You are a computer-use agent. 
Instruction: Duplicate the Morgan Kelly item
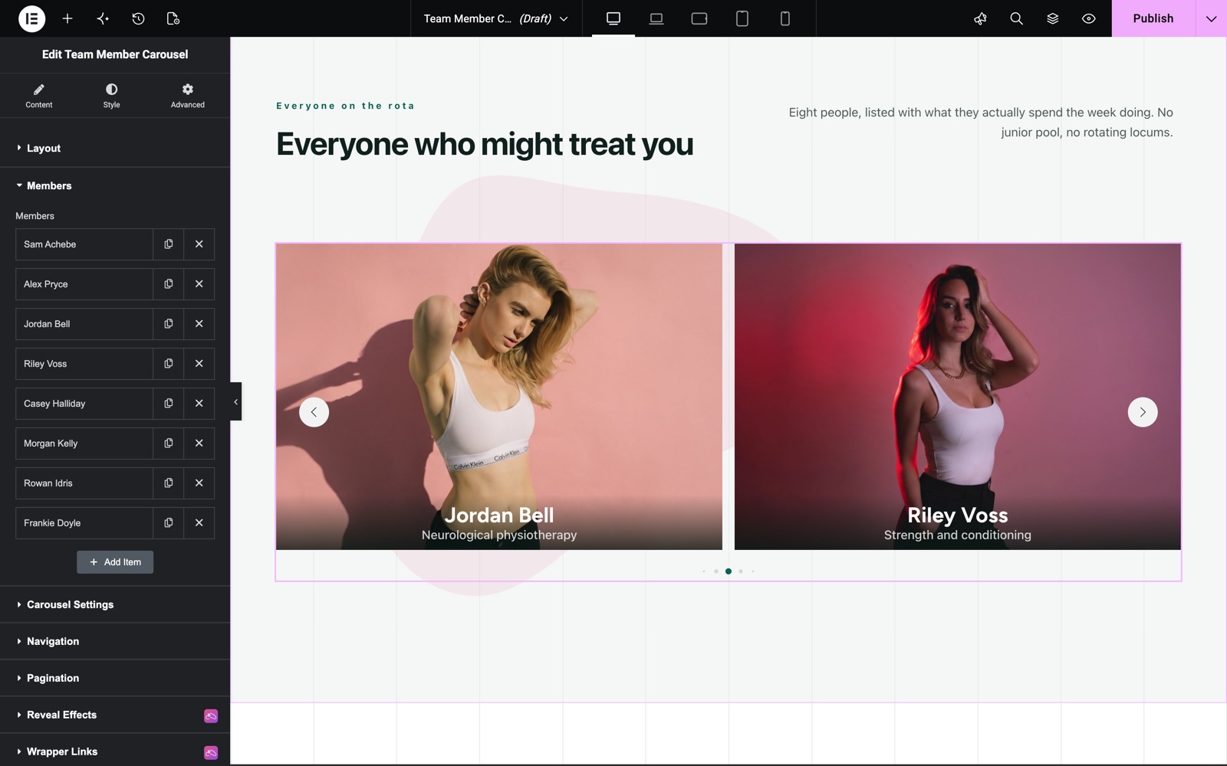click(x=169, y=444)
